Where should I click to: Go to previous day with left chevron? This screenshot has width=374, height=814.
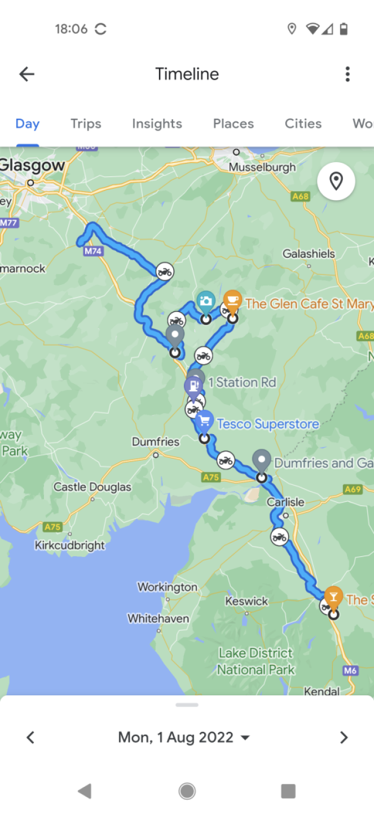coord(30,737)
